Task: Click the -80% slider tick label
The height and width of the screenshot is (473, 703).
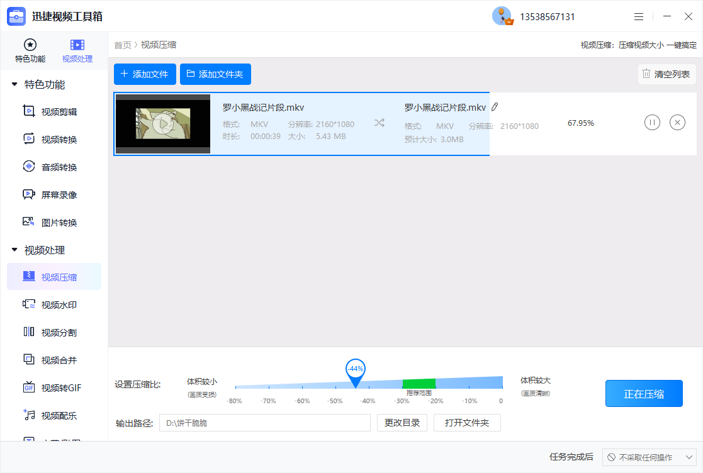Action: 234,401
